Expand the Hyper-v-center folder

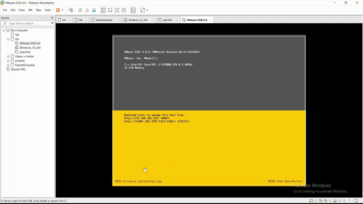tap(8, 56)
